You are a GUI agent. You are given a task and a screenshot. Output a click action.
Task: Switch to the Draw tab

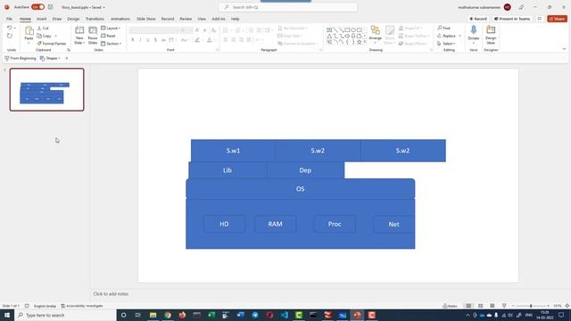coord(57,19)
